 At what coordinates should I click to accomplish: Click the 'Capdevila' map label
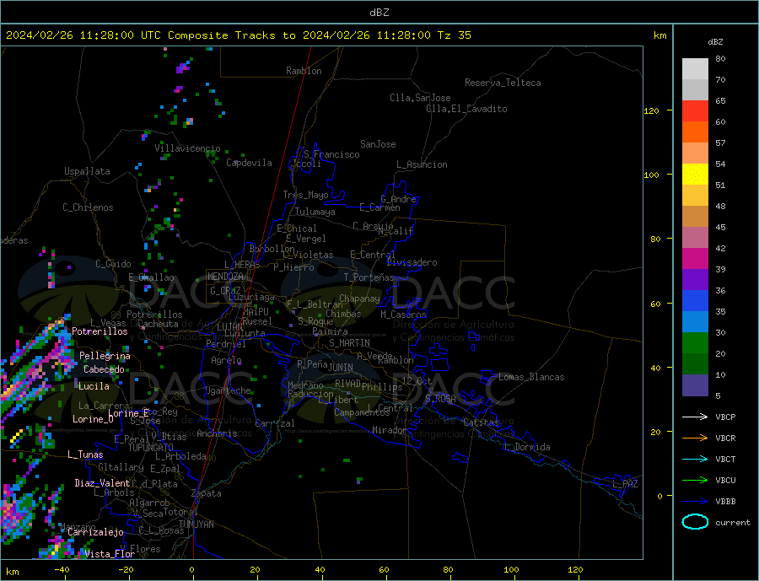[x=249, y=163]
